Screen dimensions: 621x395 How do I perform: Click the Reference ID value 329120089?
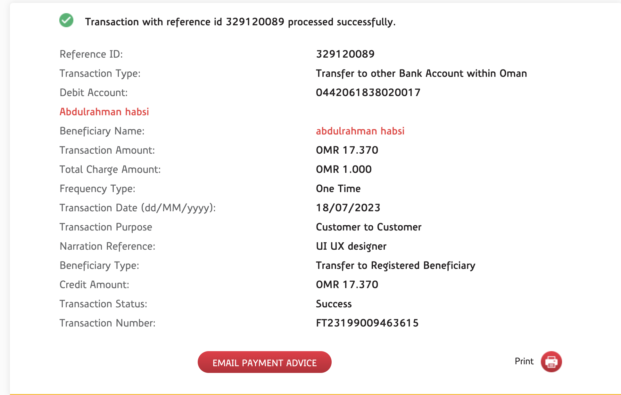pyautogui.click(x=345, y=54)
